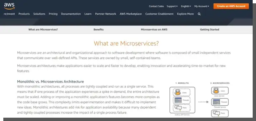Follow the Contact Sales link

pyautogui.click(x=156, y=6)
